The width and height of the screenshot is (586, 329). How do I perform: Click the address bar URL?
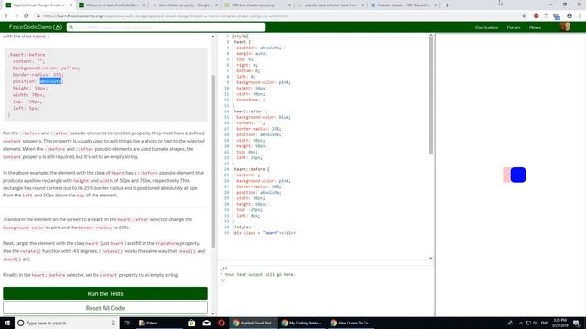tap(165, 16)
